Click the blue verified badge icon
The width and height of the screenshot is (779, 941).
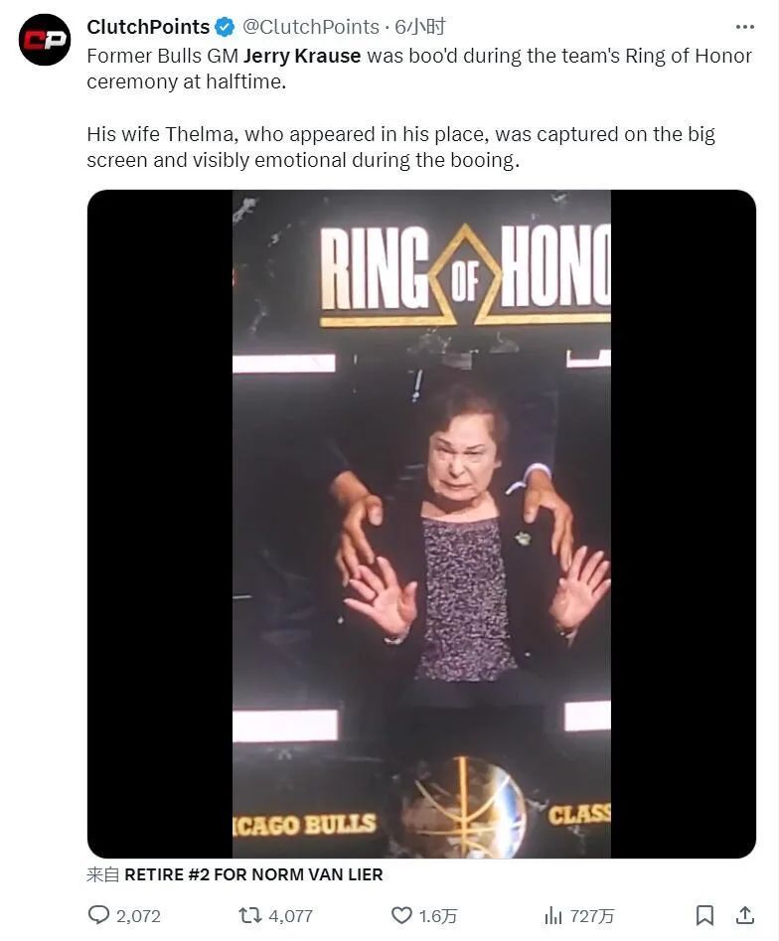[226, 27]
